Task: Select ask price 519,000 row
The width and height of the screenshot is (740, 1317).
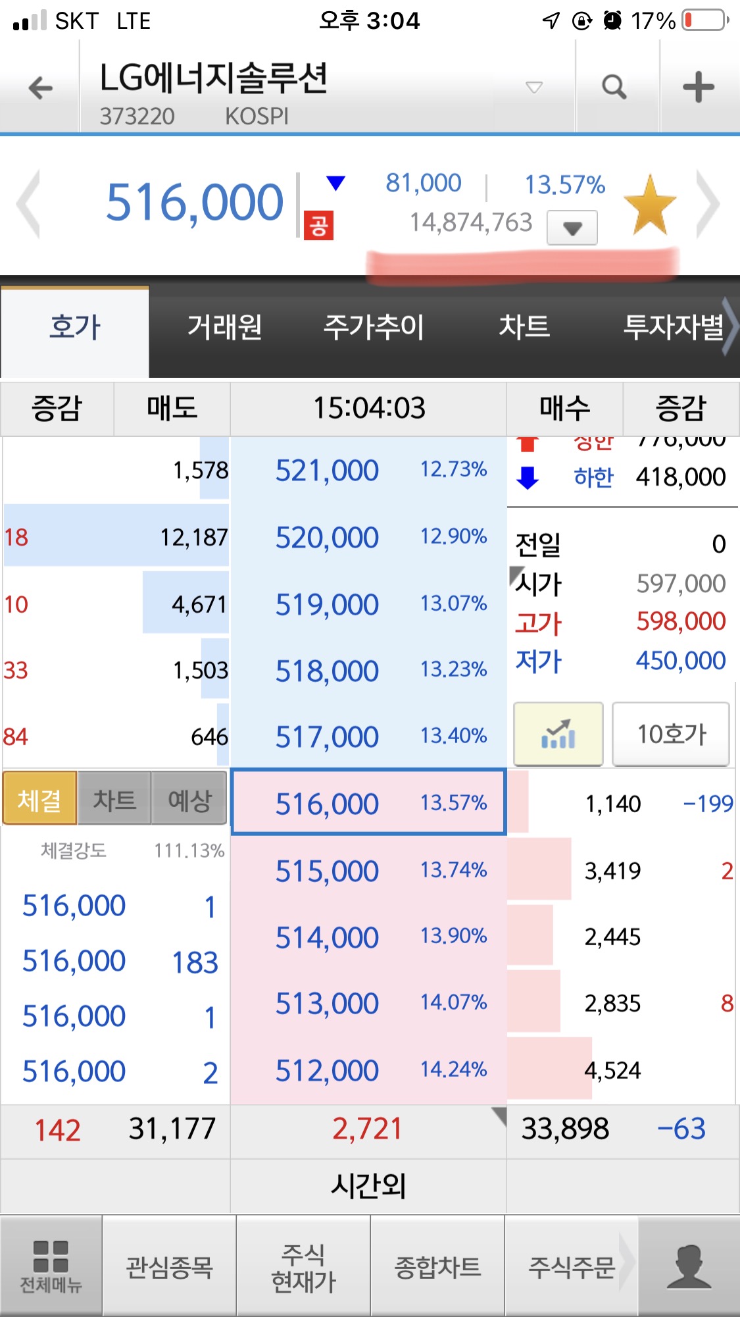Action: pyautogui.click(x=368, y=604)
